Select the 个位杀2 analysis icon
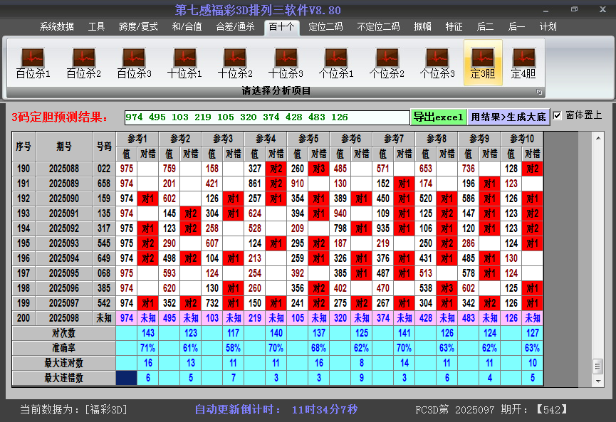The height and width of the screenshot is (422, 616). tap(387, 63)
